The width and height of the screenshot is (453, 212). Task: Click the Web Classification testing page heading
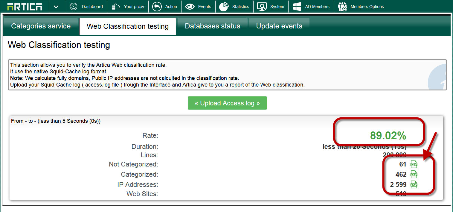[59, 45]
